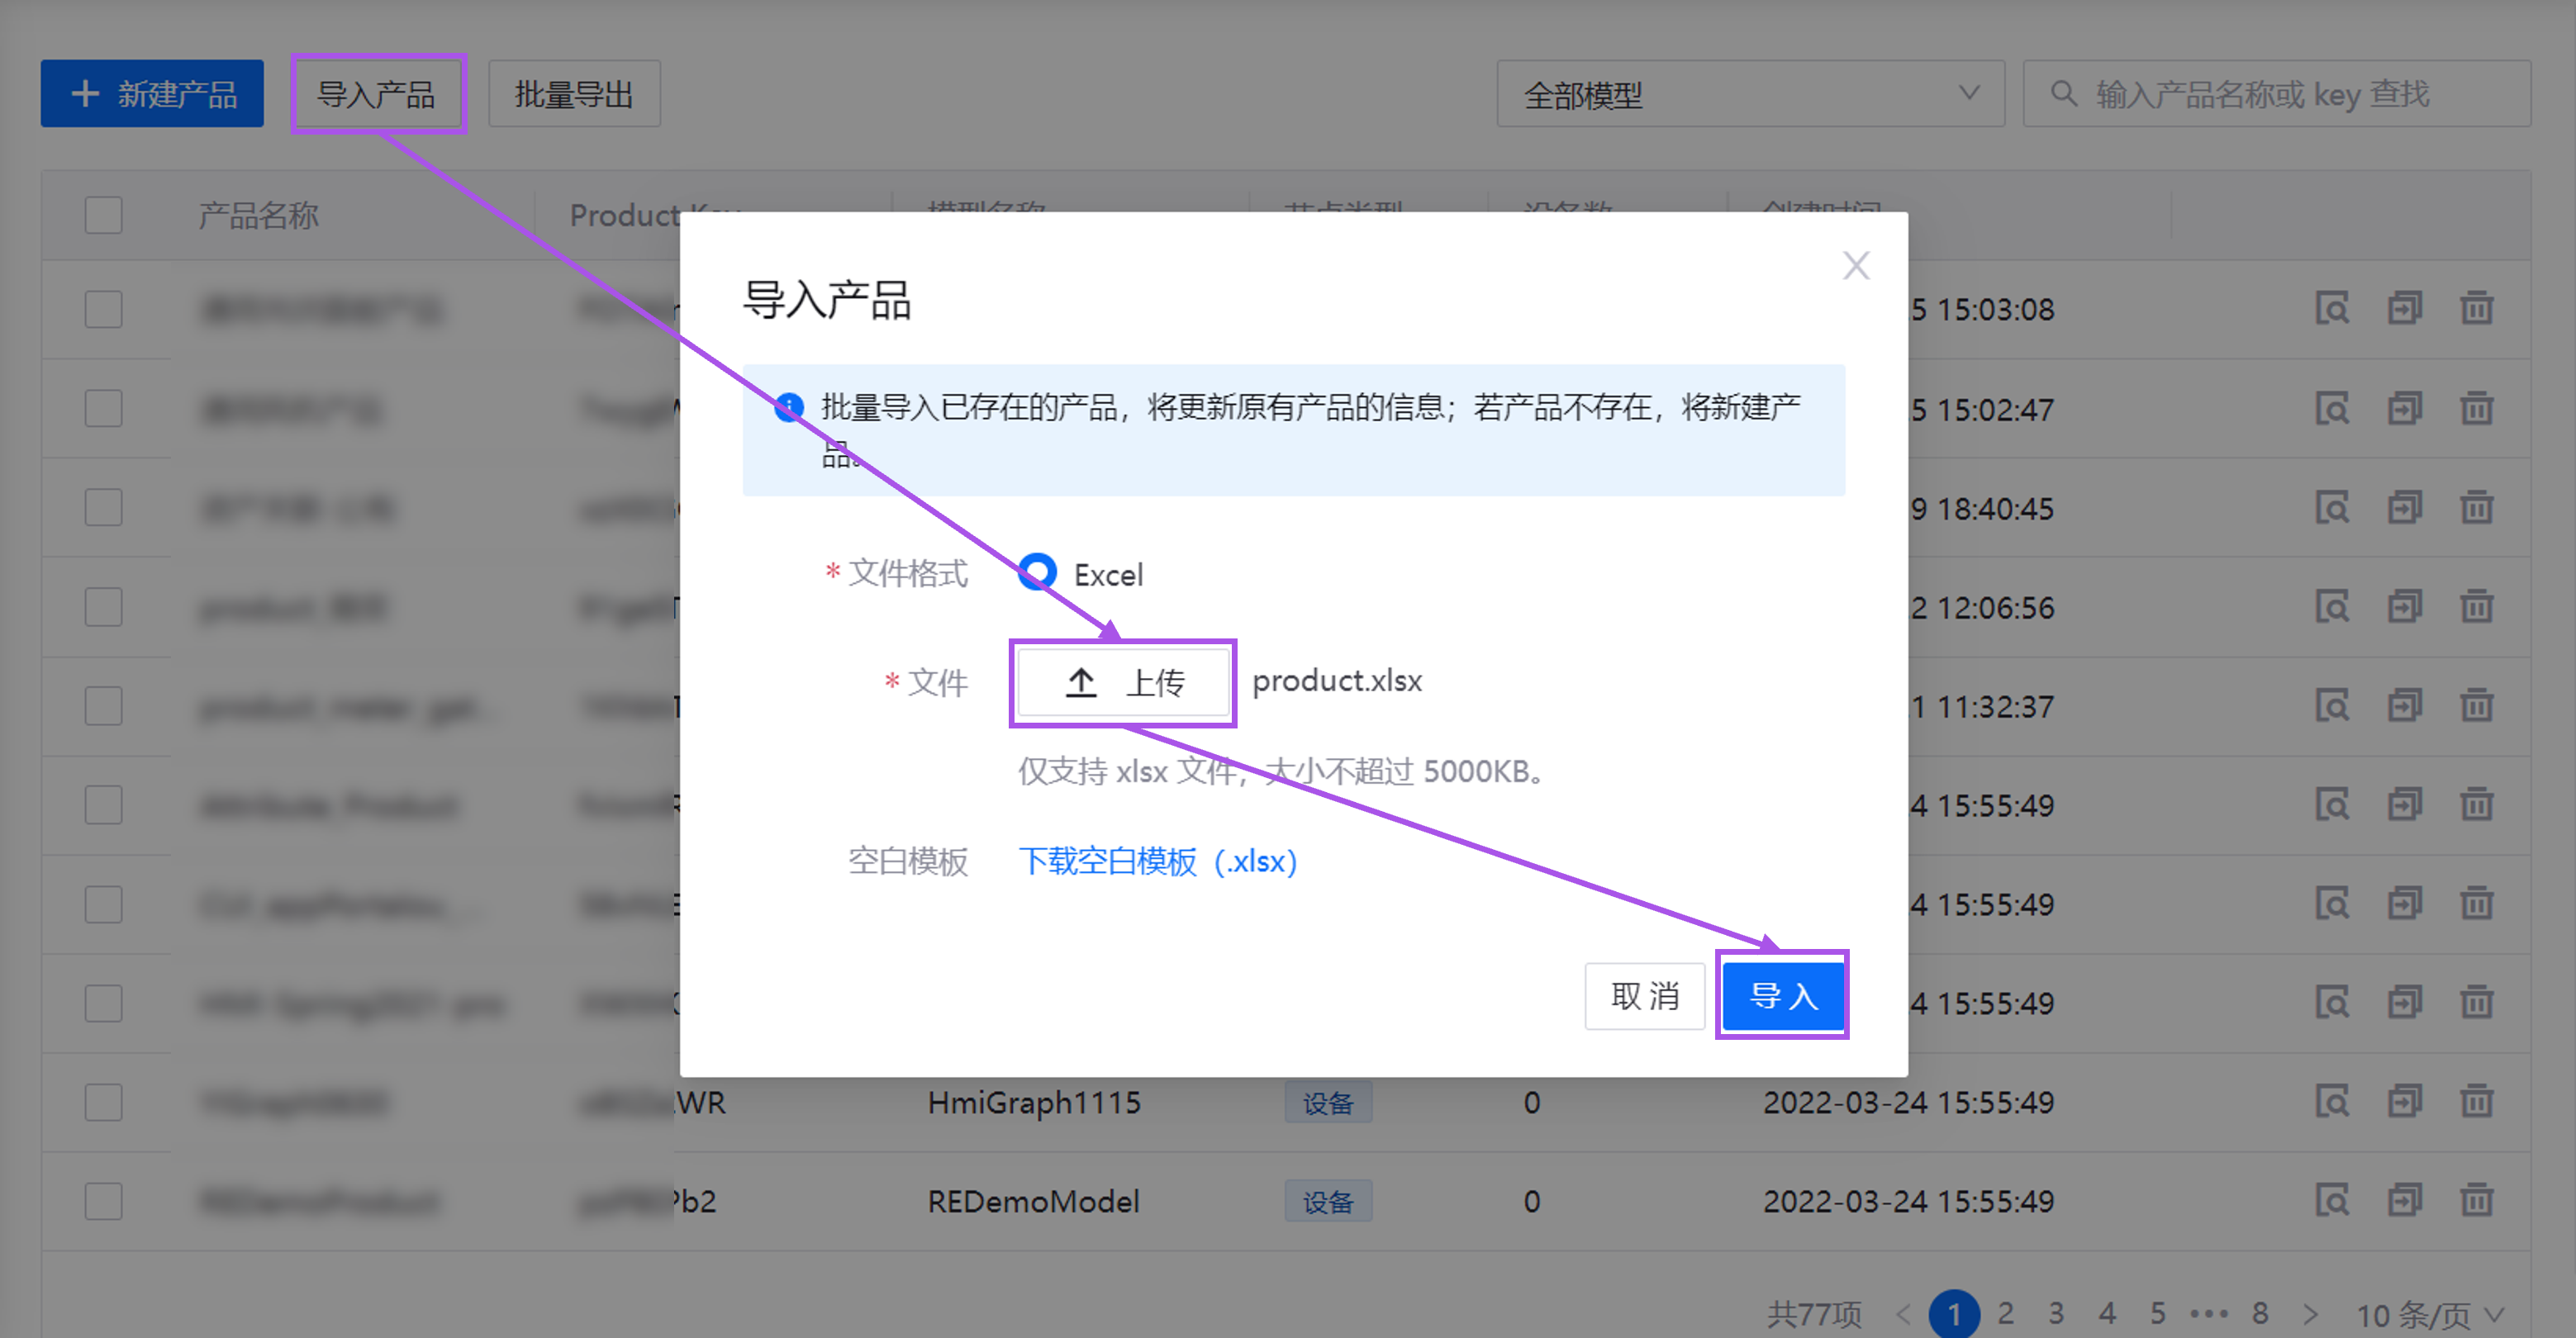This screenshot has width=2576, height=1338.
Task: Copy icon for the 15:02:47 row
Action: tap(2404, 408)
